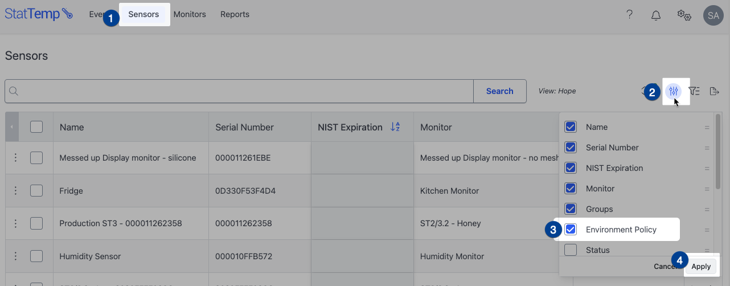Click Apply in column chooser
The height and width of the screenshot is (286, 730).
point(701,267)
